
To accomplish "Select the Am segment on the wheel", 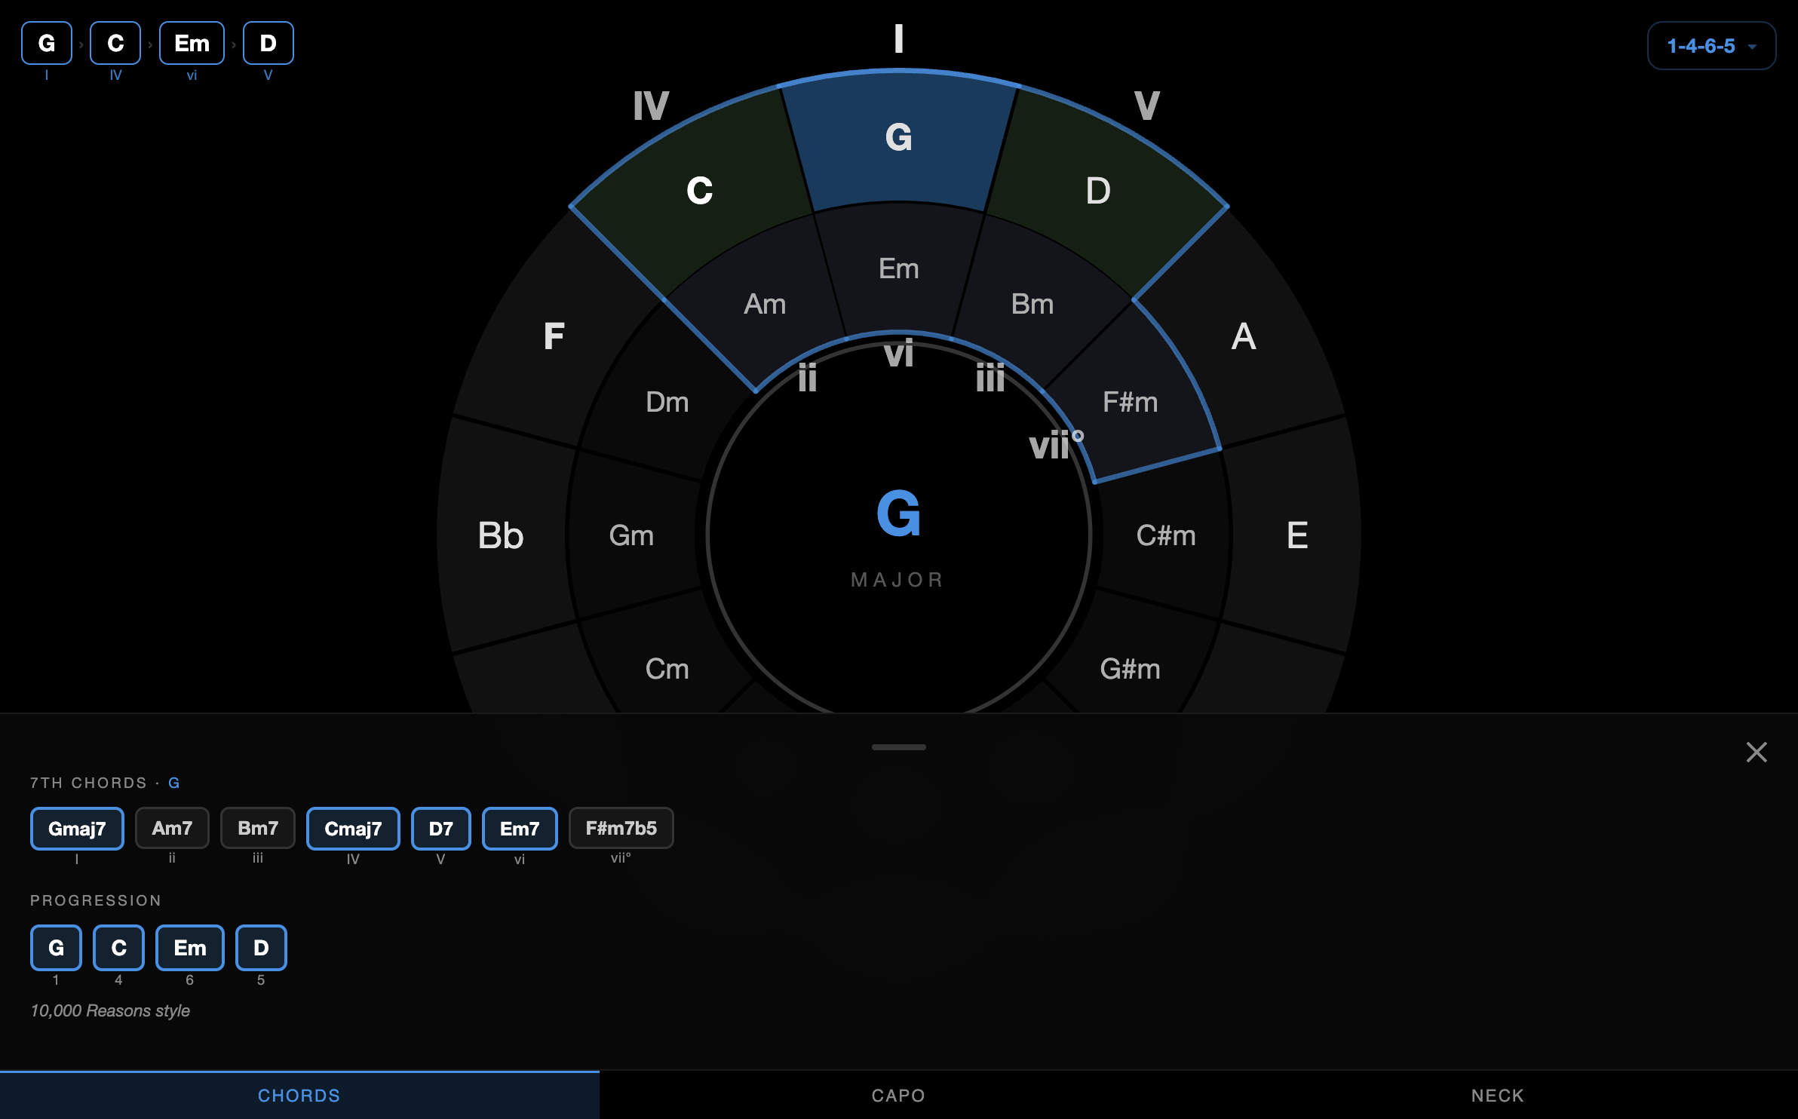I will click(x=765, y=305).
